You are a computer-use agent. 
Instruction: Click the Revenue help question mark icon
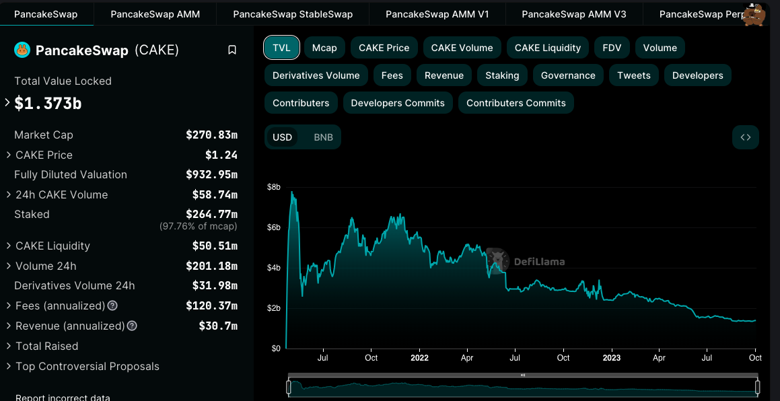pos(132,326)
